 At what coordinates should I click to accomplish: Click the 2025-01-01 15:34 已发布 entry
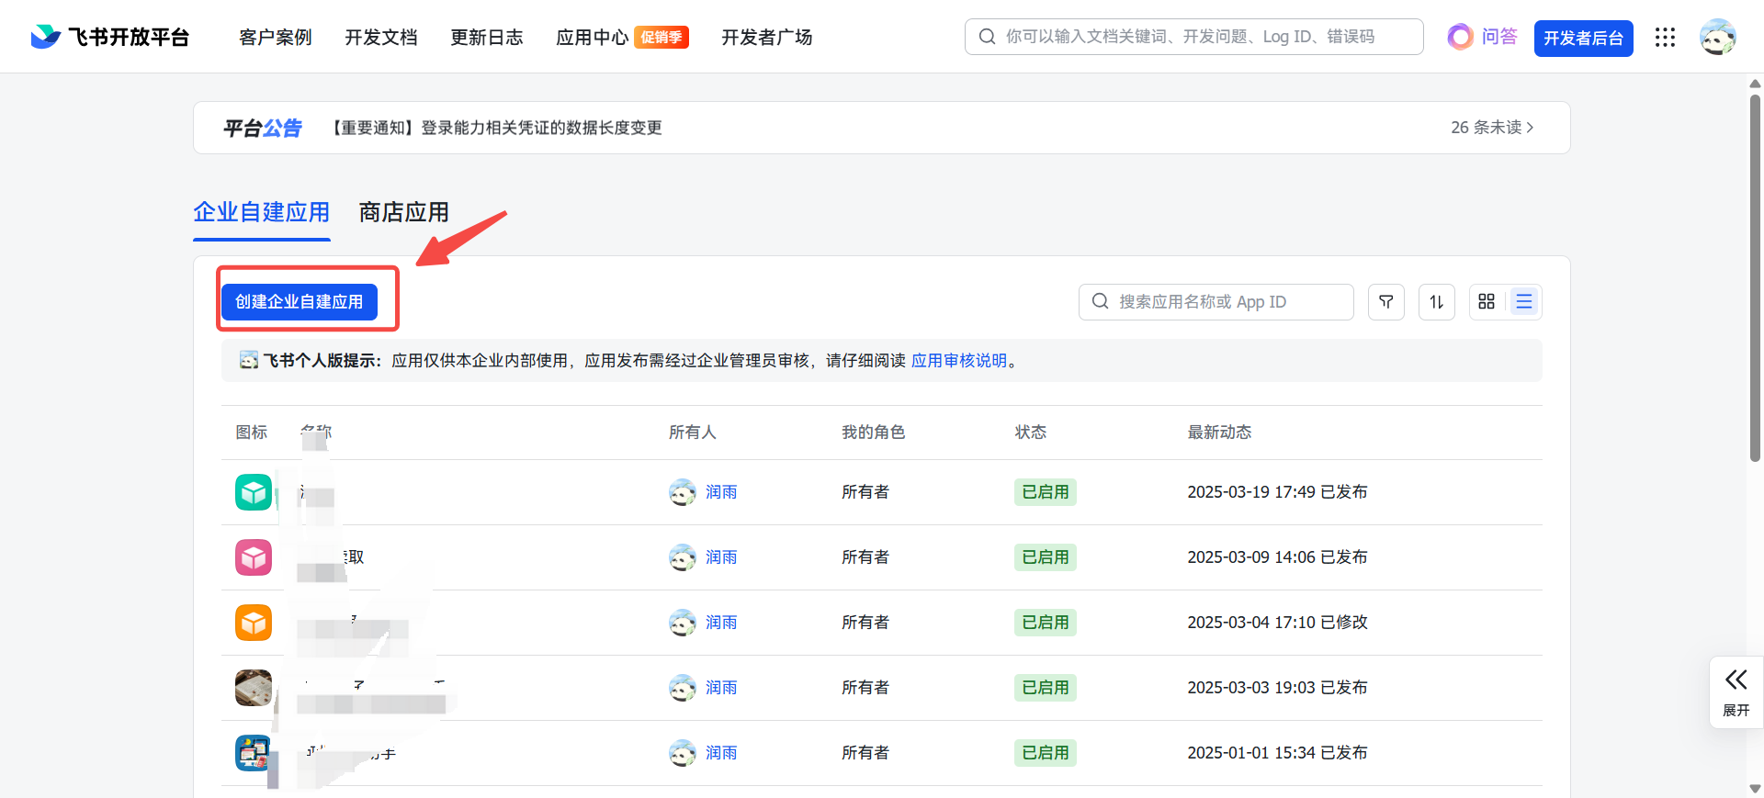1277,753
